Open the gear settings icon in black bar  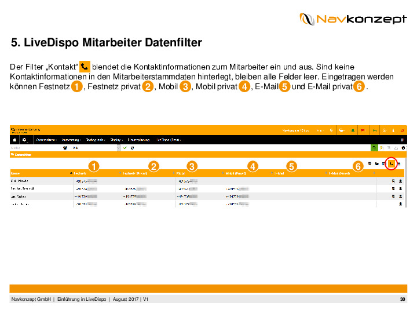[x=24, y=140]
